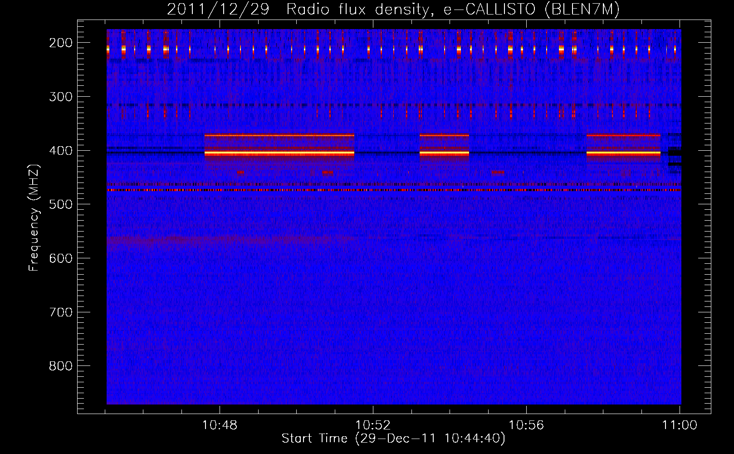Screen dimensions: 734x454
Task: Click the 500 frequency tick label
Action: tap(61, 204)
